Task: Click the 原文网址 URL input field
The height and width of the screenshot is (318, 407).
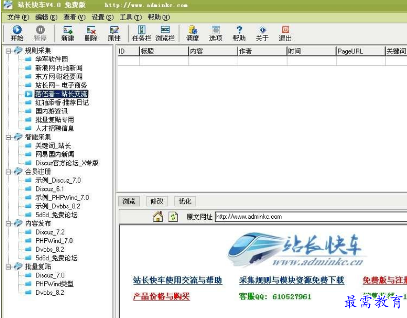Action: point(311,217)
